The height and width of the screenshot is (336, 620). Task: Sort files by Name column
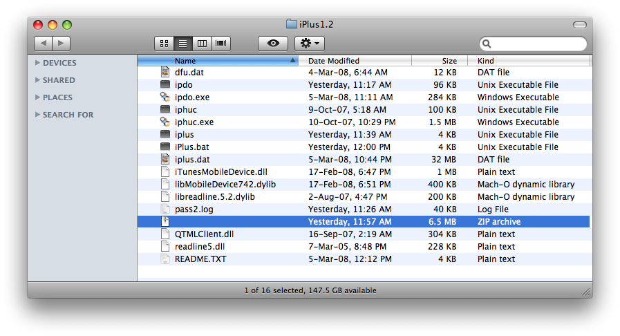point(218,61)
